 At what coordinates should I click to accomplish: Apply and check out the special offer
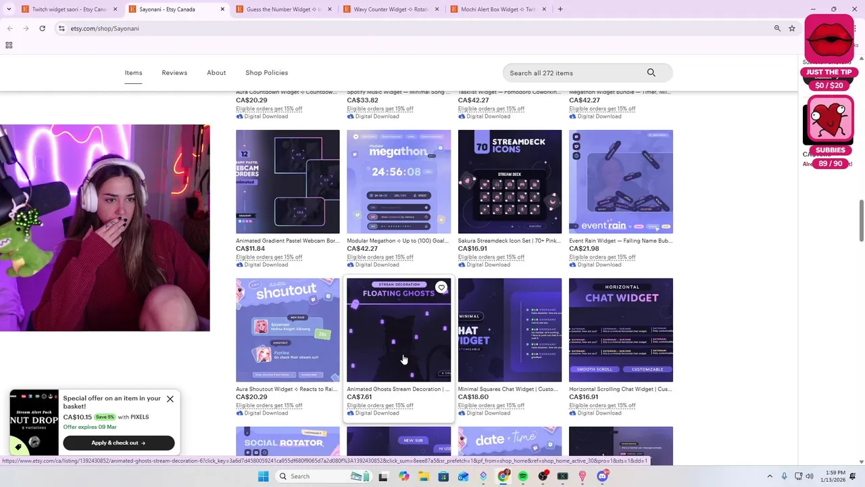tap(119, 443)
